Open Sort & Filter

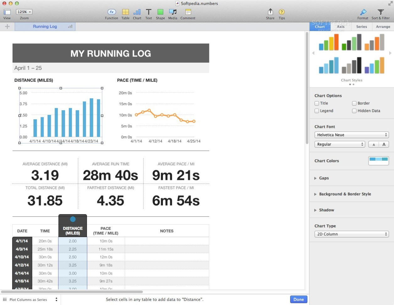pos(380,13)
